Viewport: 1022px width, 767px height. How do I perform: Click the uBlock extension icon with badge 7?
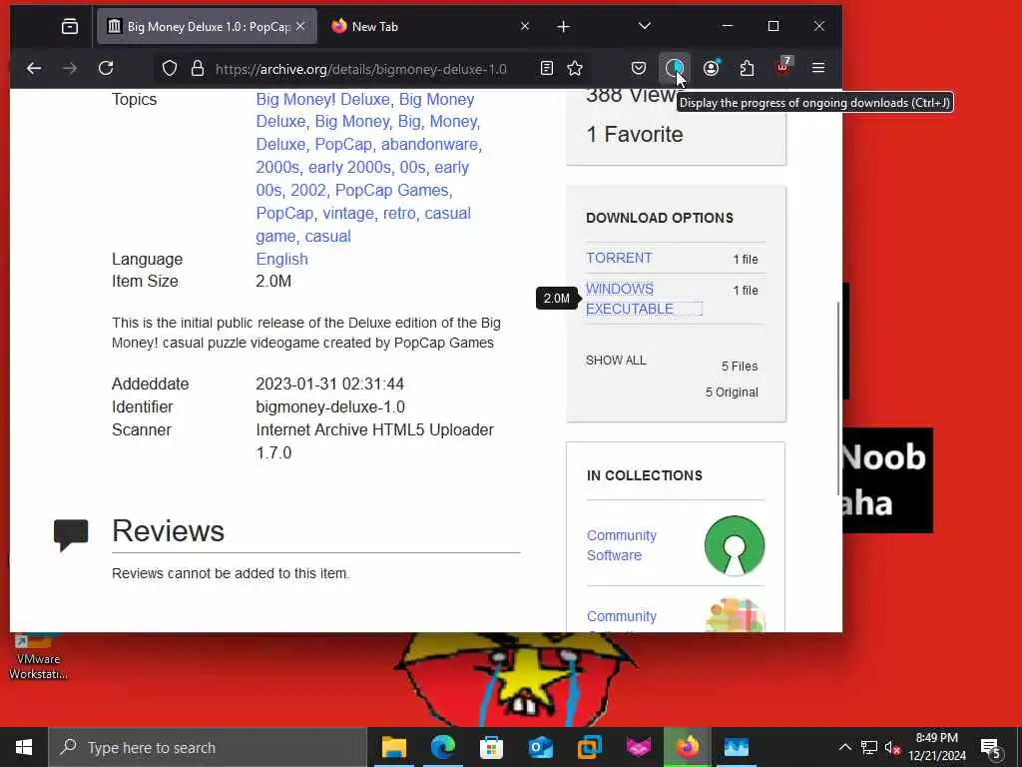point(782,67)
